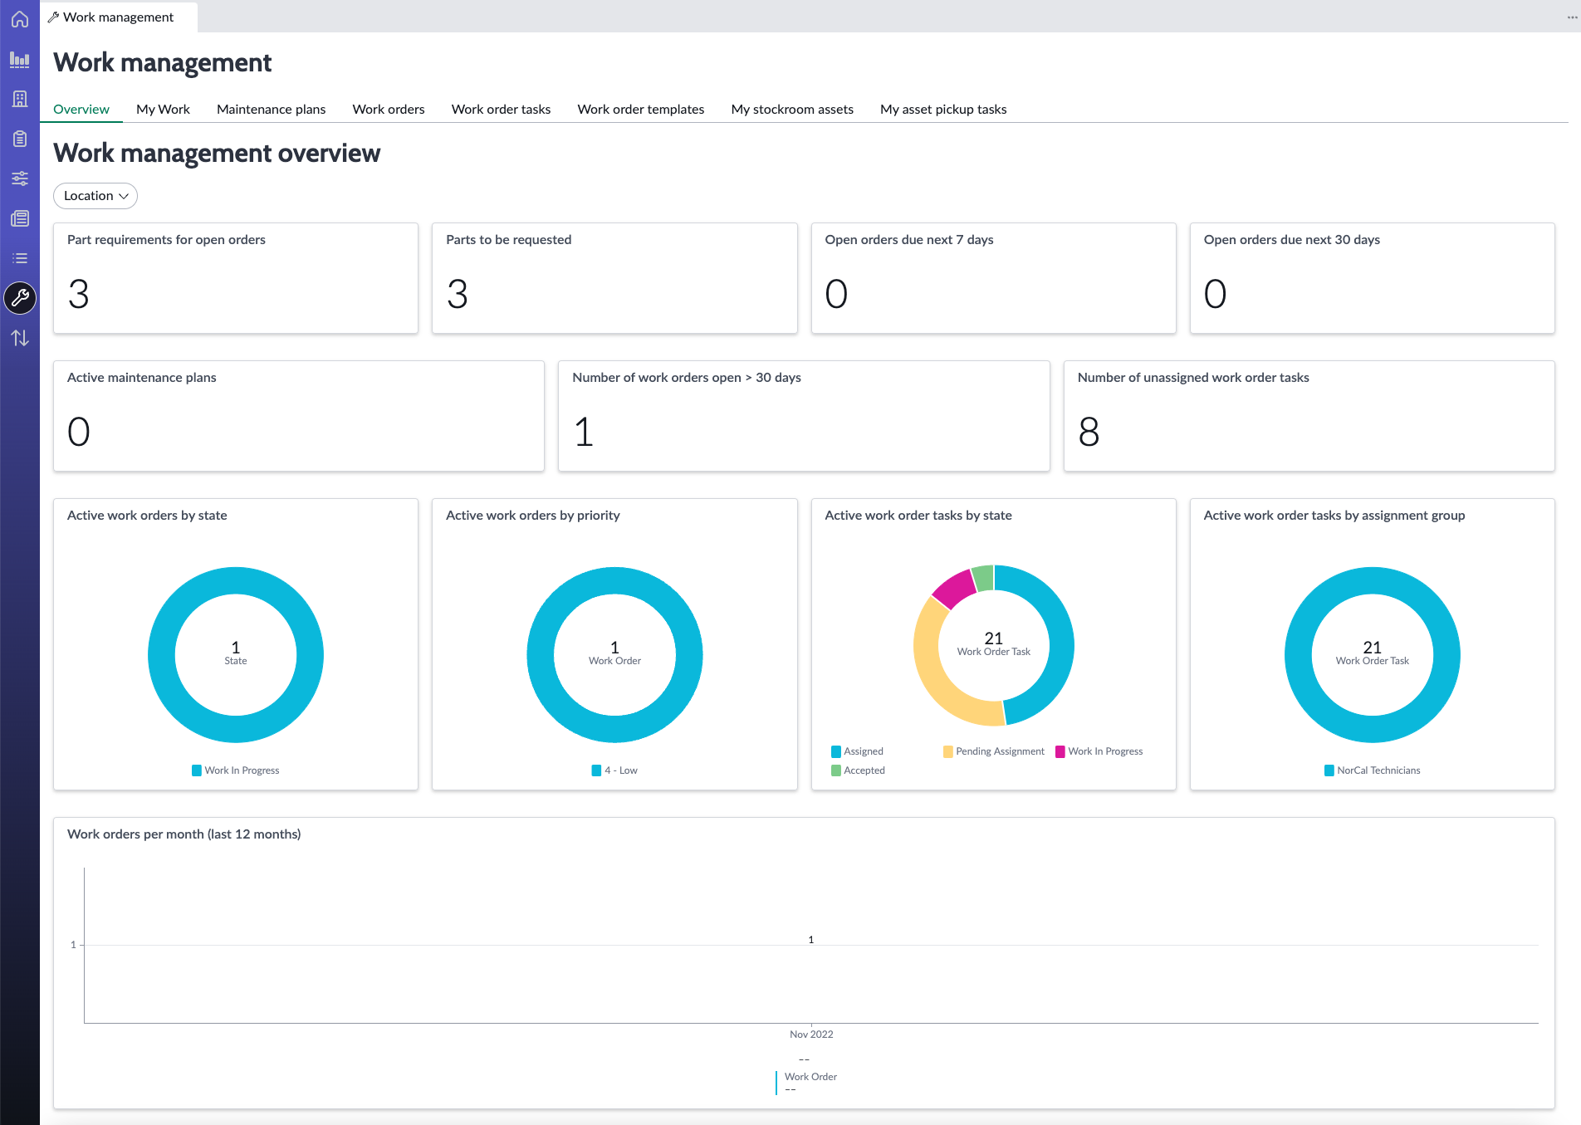Open the bulleted list icon
Viewport: 1581px width, 1125px height.
pos(20,258)
